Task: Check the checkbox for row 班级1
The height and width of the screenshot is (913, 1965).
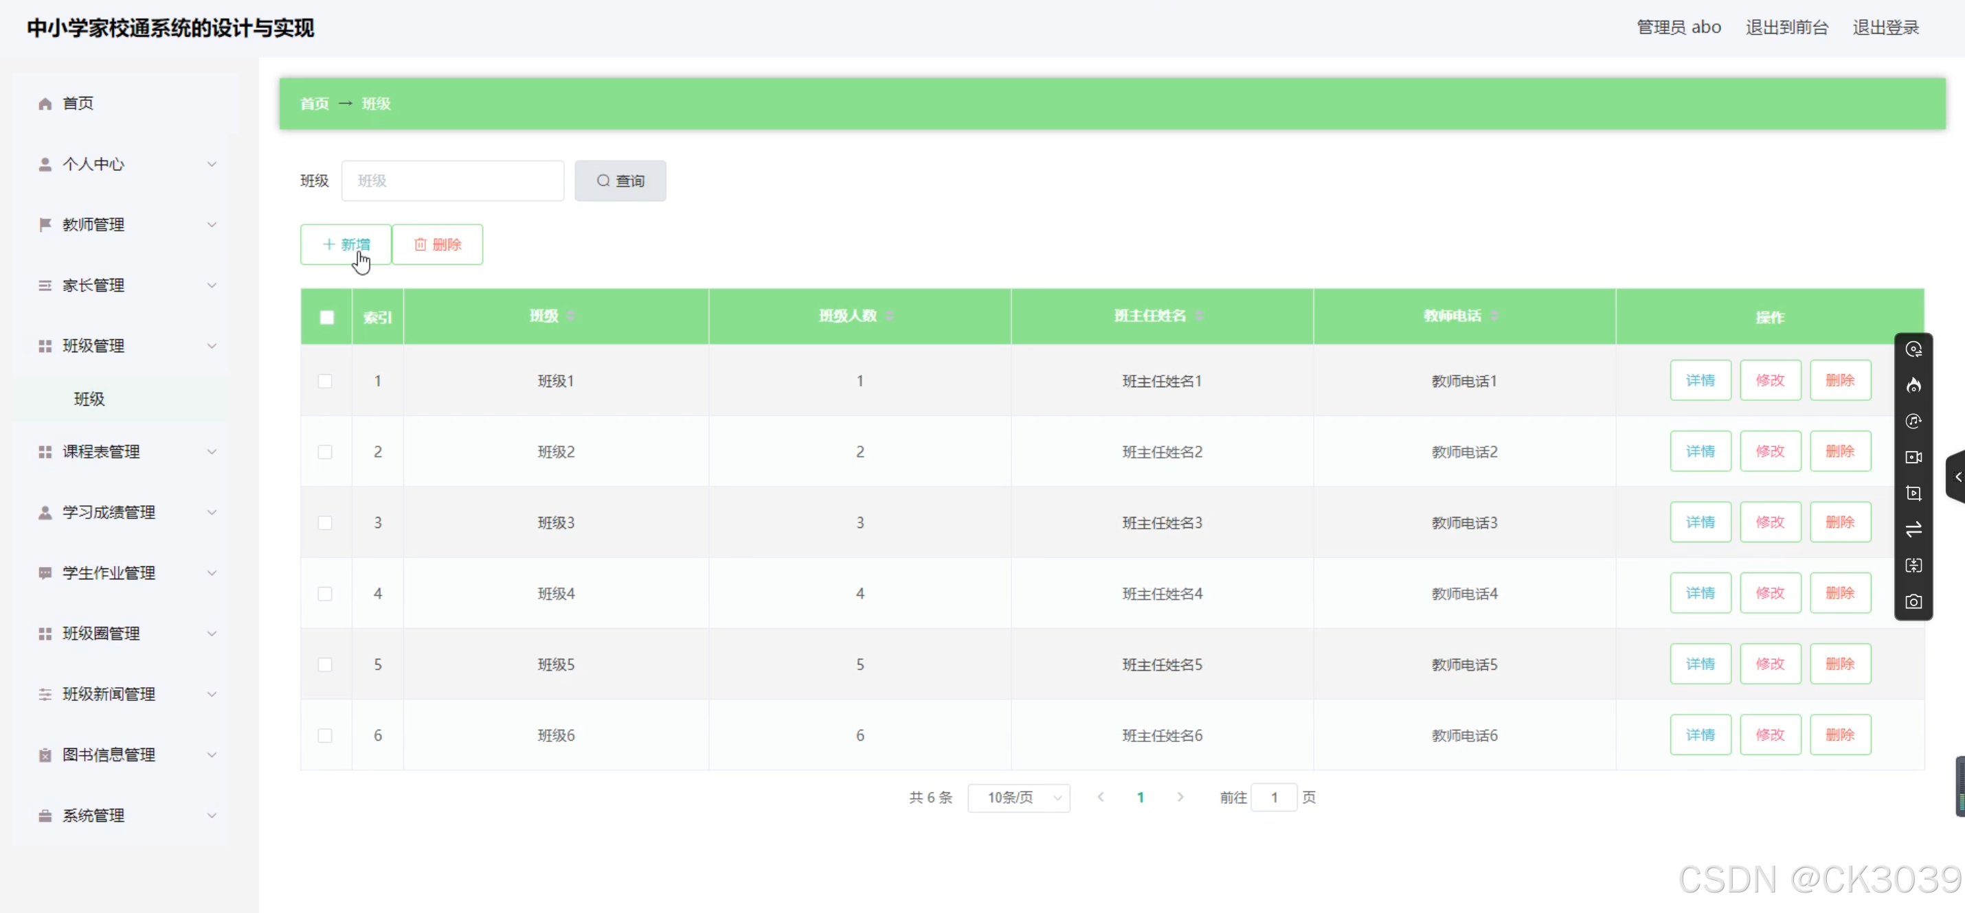Action: click(x=325, y=381)
